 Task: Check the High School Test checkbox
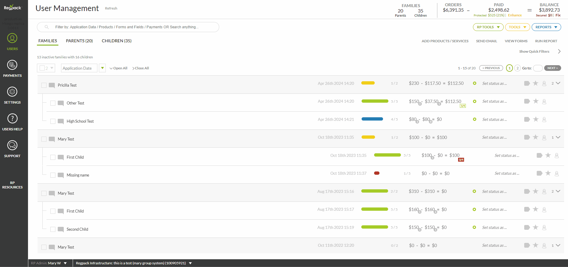[53, 121]
